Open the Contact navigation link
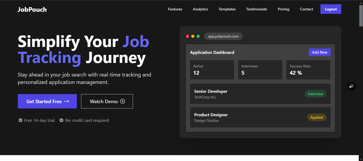 (x=306, y=9)
